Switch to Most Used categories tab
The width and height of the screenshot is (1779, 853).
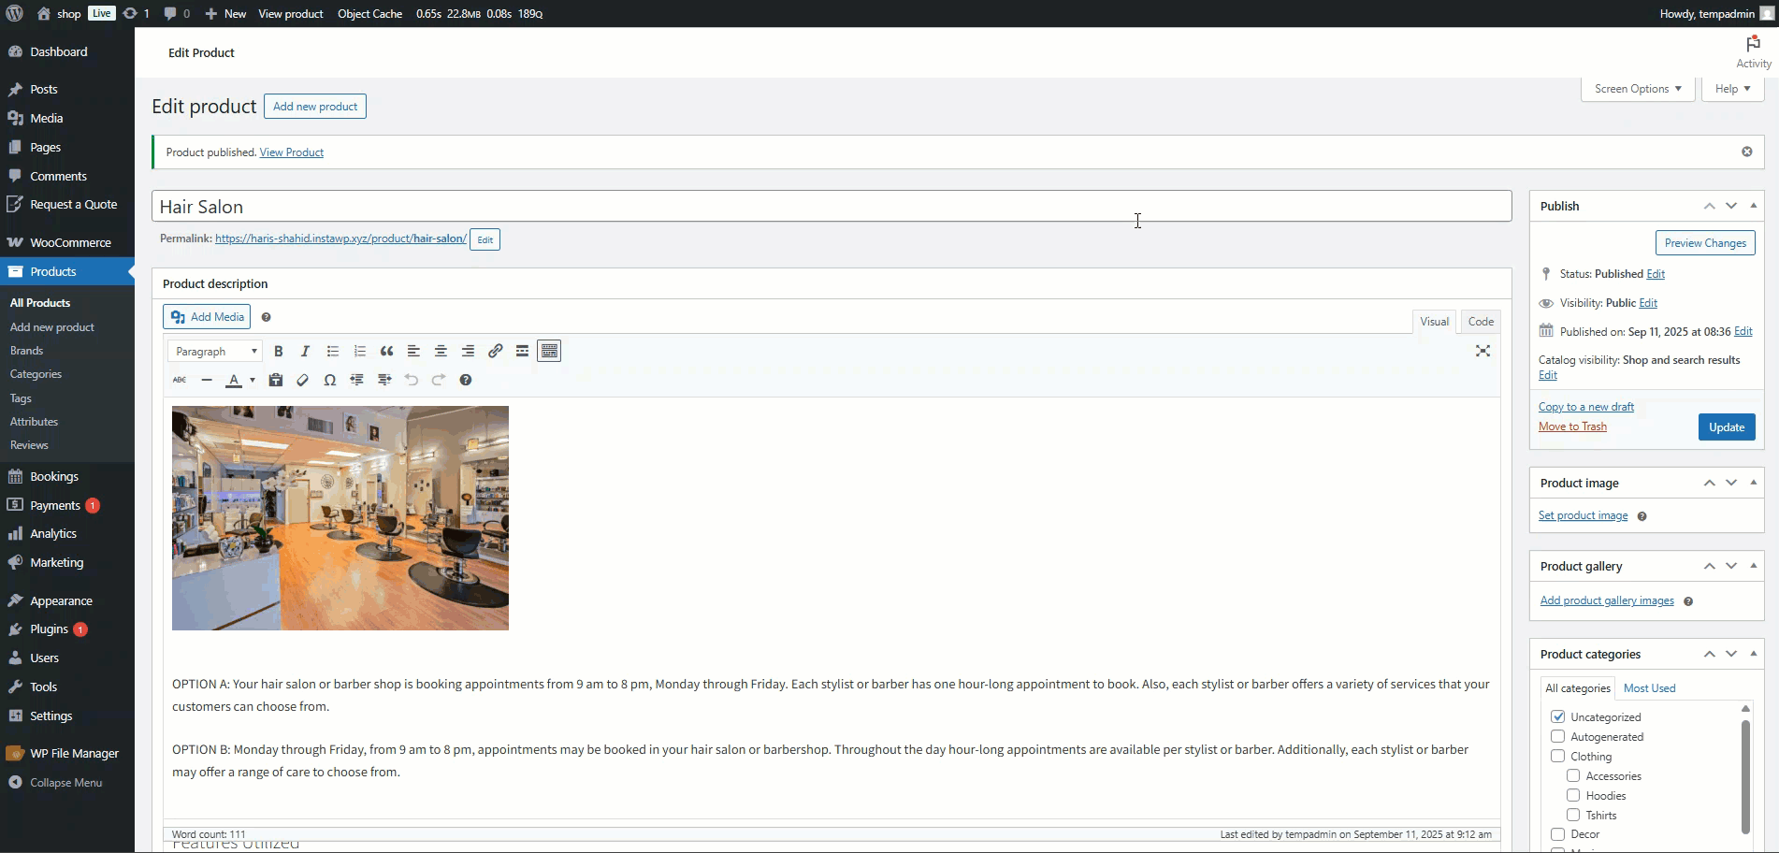[x=1649, y=687]
